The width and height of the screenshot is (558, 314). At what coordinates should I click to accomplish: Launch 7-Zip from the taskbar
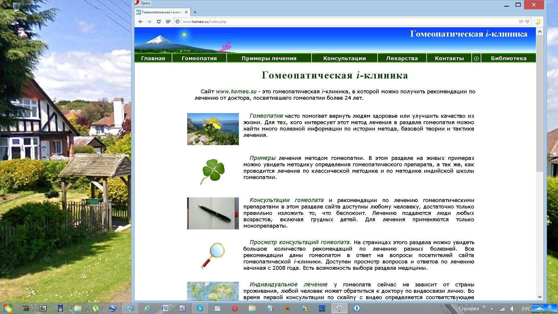click(x=43, y=308)
